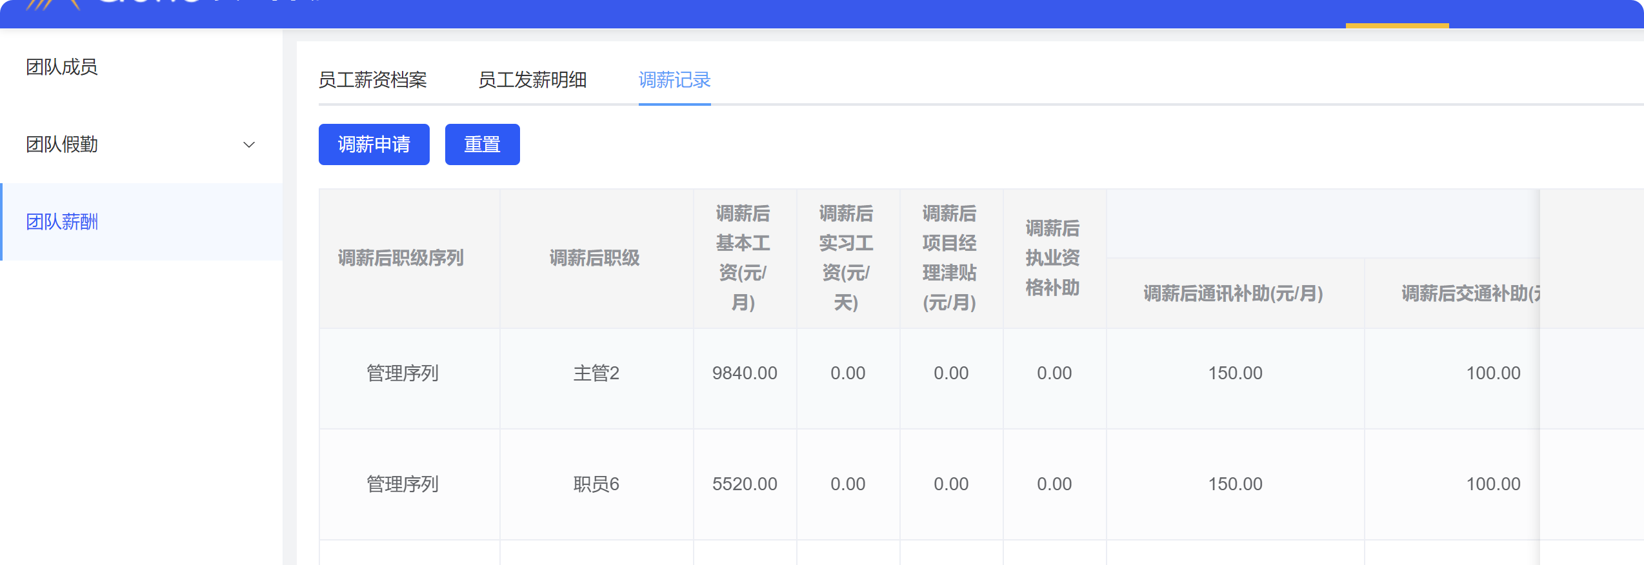Click the 调薪后项目经理津贴 column header

coord(949,258)
